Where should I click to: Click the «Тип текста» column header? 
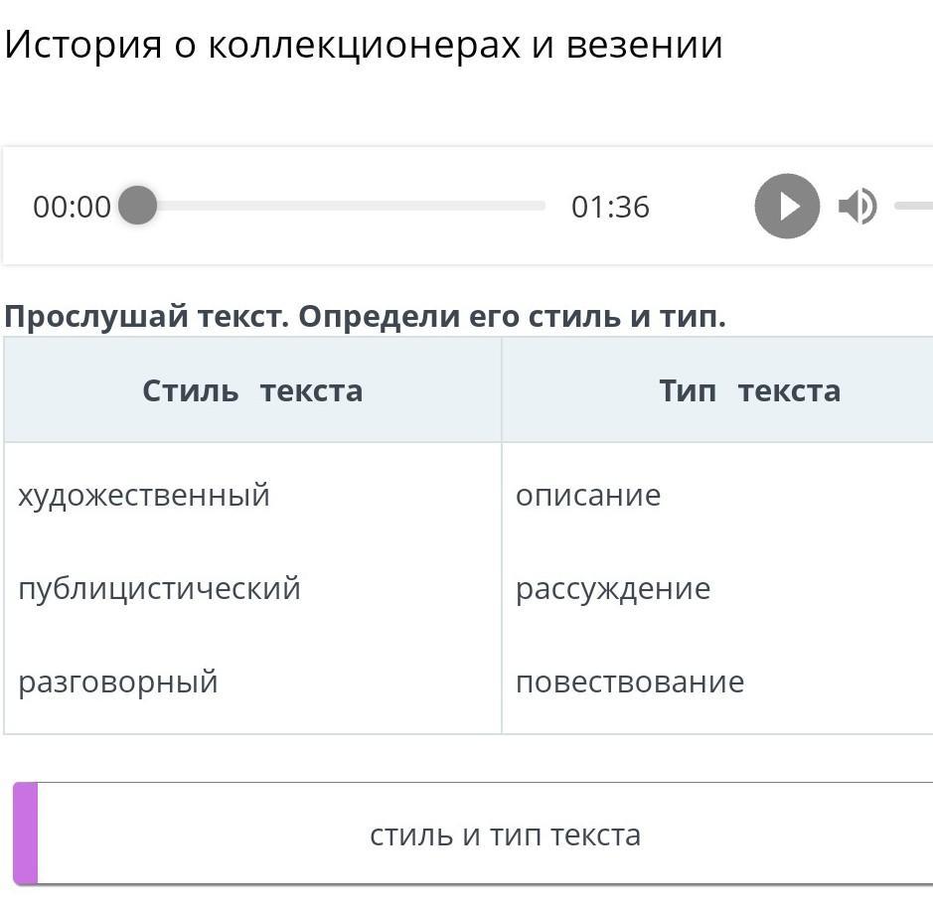pos(749,390)
